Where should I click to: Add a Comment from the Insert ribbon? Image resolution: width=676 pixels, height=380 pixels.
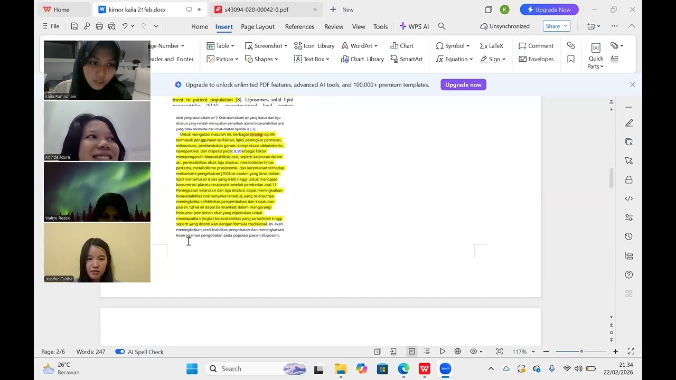[536, 46]
